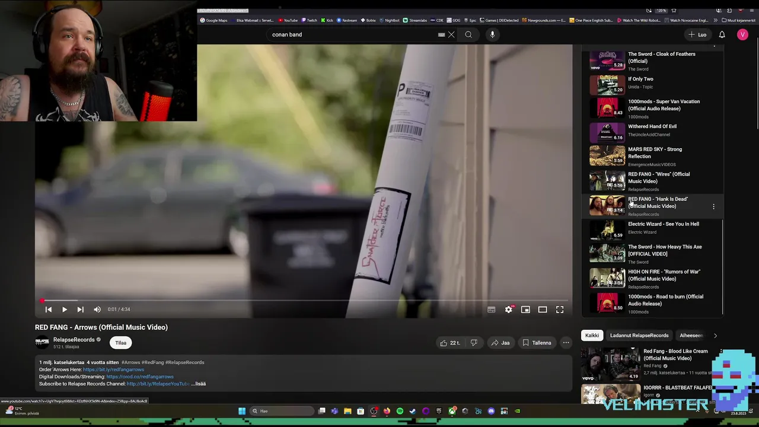This screenshot has height=427, width=759.
Task: Open the account avatar menu
Action: click(742, 34)
